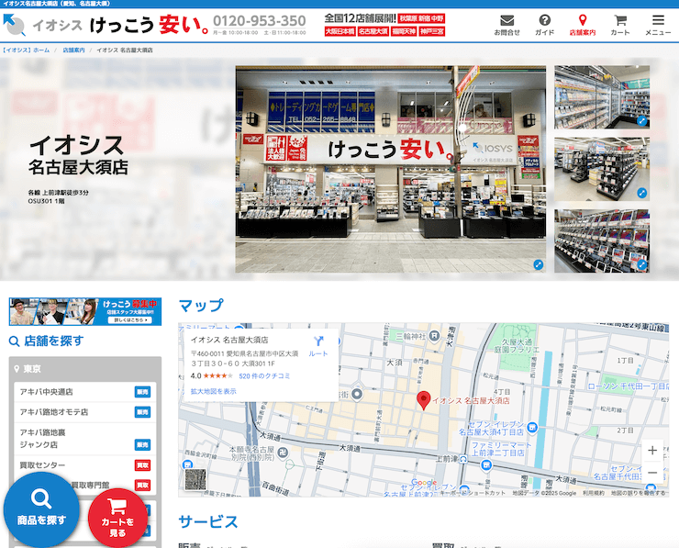Click the 本願寺名古屋別院 temple marker
The height and width of the screenshot is (548, 679).
pos(283,453)
